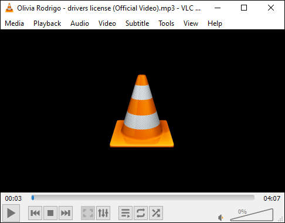Show extended settings equalizer icon
Viewport: 285px width, 223px height.
point(103,213)
